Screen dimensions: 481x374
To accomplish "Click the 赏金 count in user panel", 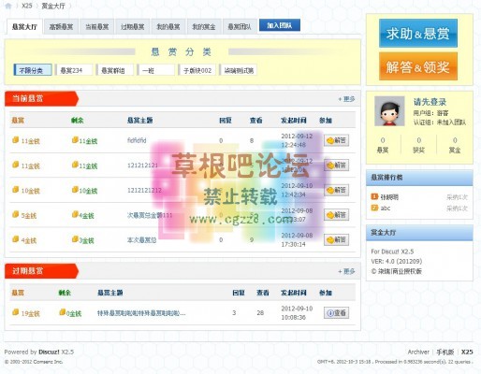I will pos(455,145).
